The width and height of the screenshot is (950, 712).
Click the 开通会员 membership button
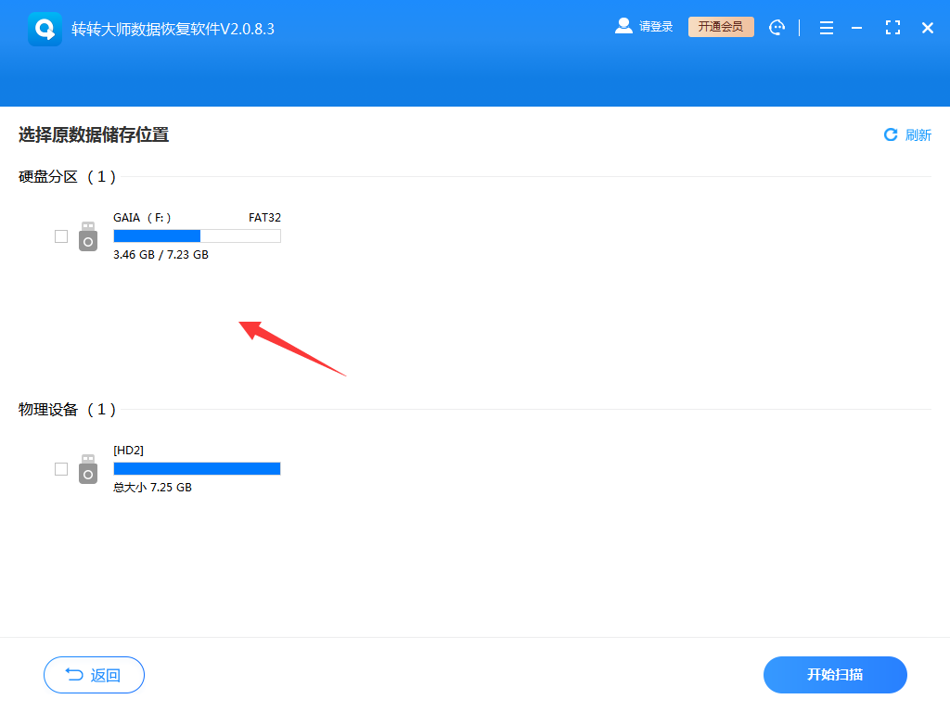(x=721, y=27)
